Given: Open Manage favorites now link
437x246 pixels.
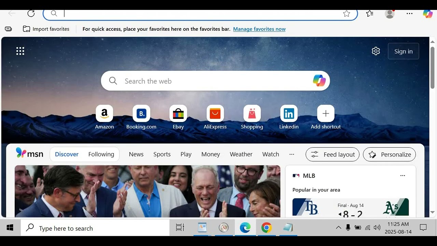Looking at the screenshot, I should 259,29.
